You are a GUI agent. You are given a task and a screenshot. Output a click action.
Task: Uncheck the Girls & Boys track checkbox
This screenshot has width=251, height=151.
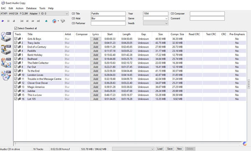pyautogui.click(x=16, y=38)
